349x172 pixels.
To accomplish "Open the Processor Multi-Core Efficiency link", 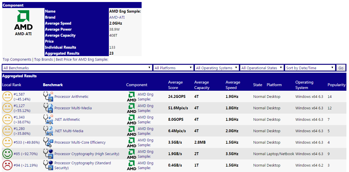I will coord(80,142).
